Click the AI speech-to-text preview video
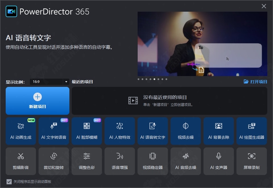 tap(202, 44)
